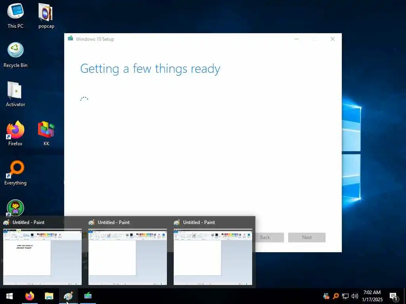Select the pixel character desktop shortcut
406x304 pixels.
(x=15, y=207)
